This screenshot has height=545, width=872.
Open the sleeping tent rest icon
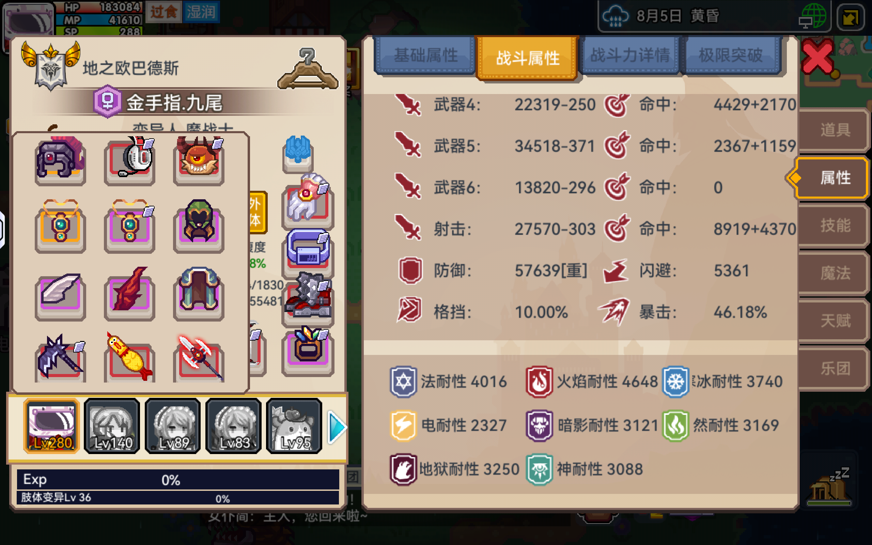(829, 487)
